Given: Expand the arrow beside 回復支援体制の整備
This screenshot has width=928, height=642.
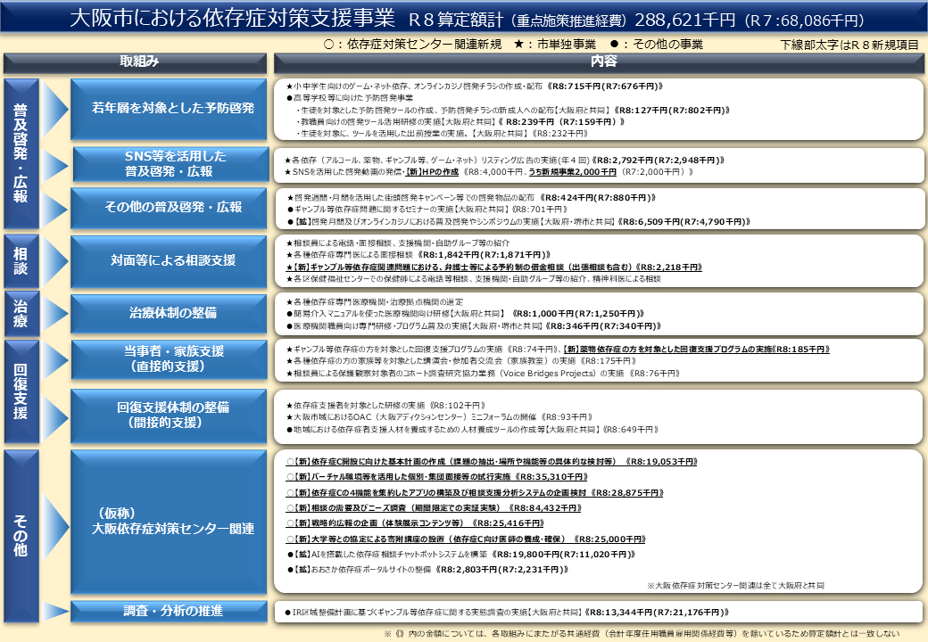Looking at the screenshot, I should [56, 415].
